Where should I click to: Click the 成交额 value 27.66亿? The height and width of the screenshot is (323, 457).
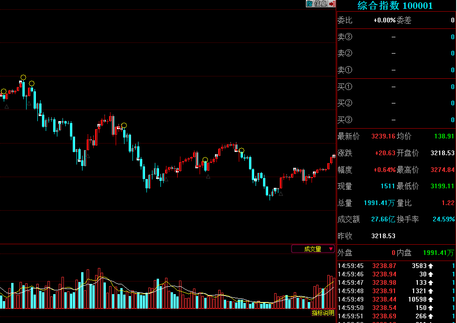click(x=383, y=220)
